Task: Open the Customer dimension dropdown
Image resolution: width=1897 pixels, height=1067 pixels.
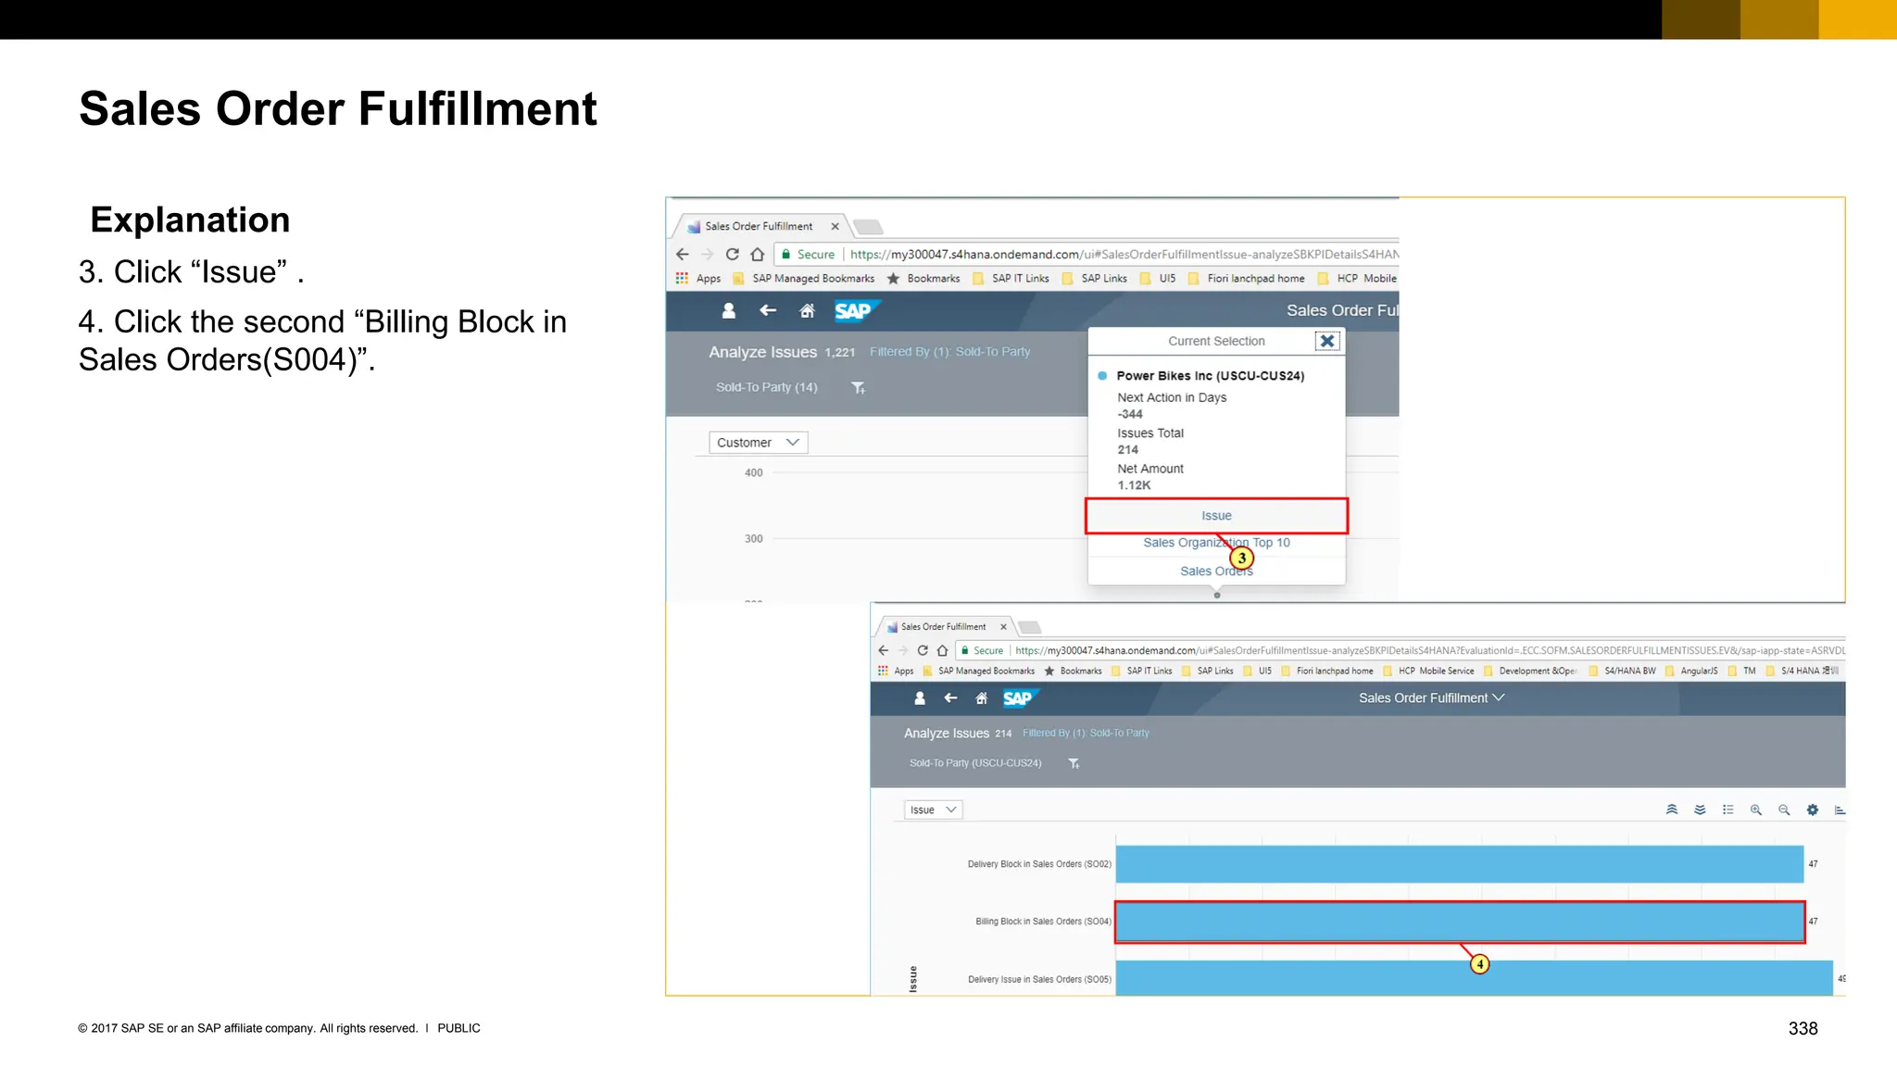Action: (759, 443)
